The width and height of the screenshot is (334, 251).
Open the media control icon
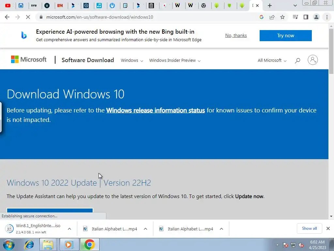[x=295, y=17]
